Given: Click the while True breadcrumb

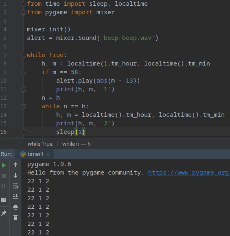Looking at the screenshot, I should 40,144.
